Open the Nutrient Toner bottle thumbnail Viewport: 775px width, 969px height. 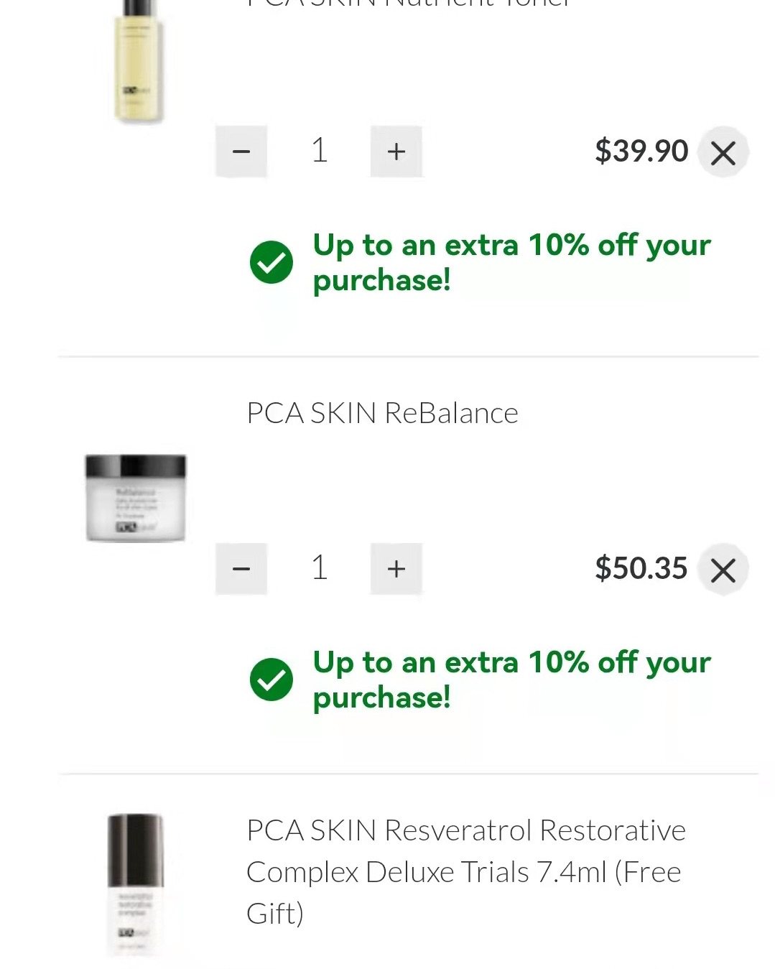138,61
